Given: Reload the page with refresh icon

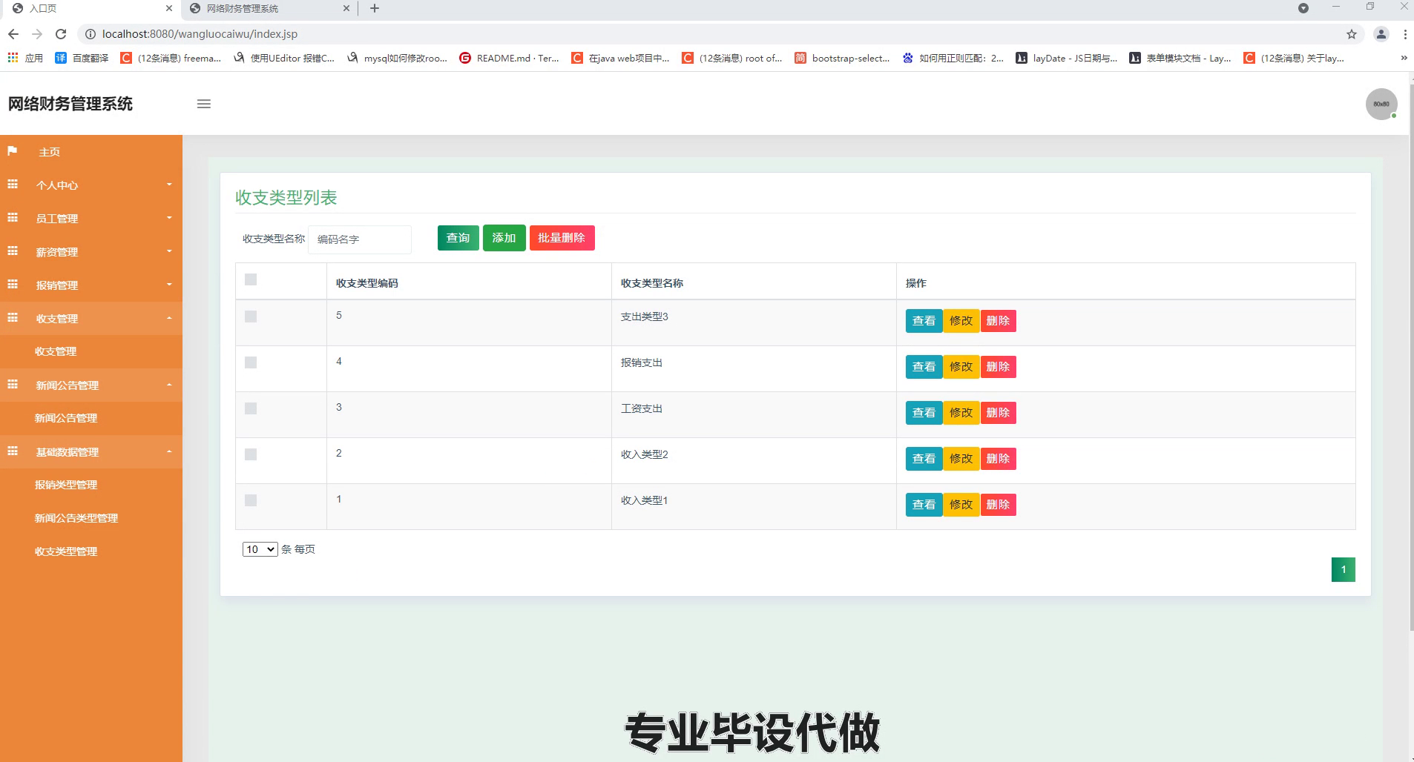Looking at the screenshot, I should (61, 34).
